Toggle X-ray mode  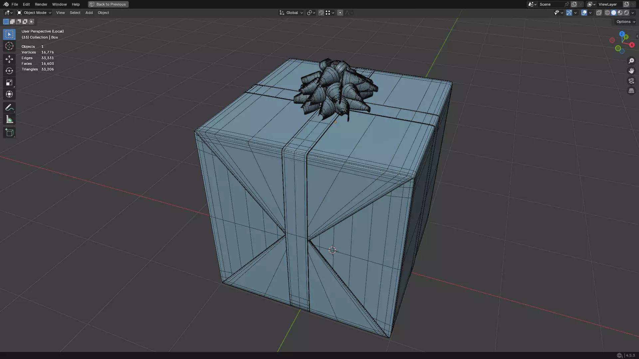[599, 13]
